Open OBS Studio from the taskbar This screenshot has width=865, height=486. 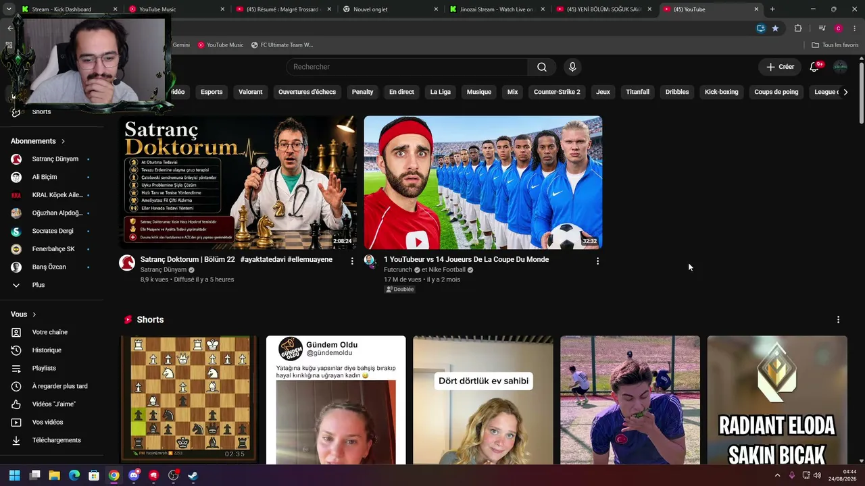(173, 475)
